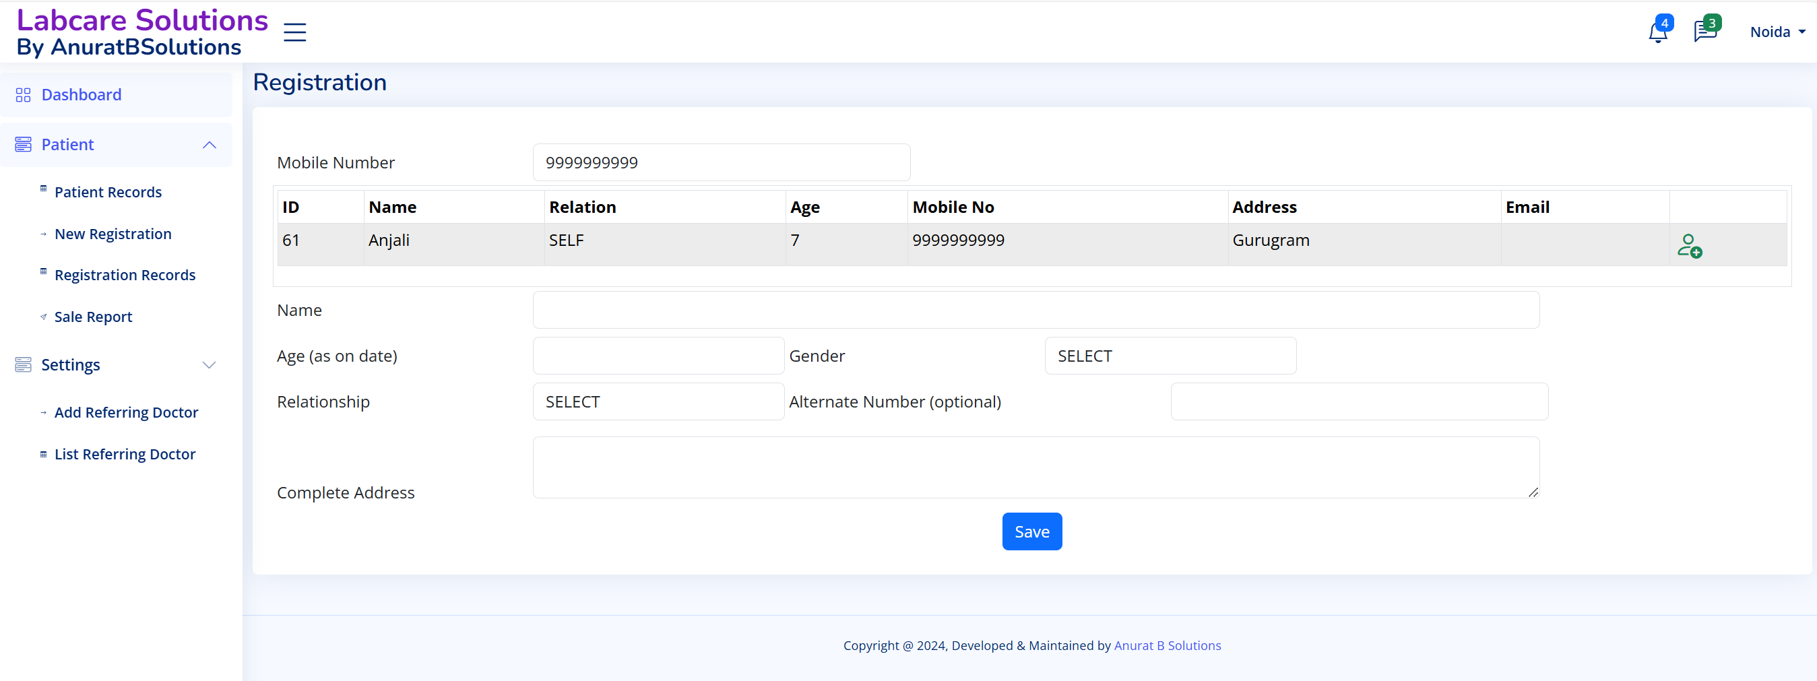This screenshot has height=681, width=1817.
Task: Open Sale Report page
Action: [93, 317]
